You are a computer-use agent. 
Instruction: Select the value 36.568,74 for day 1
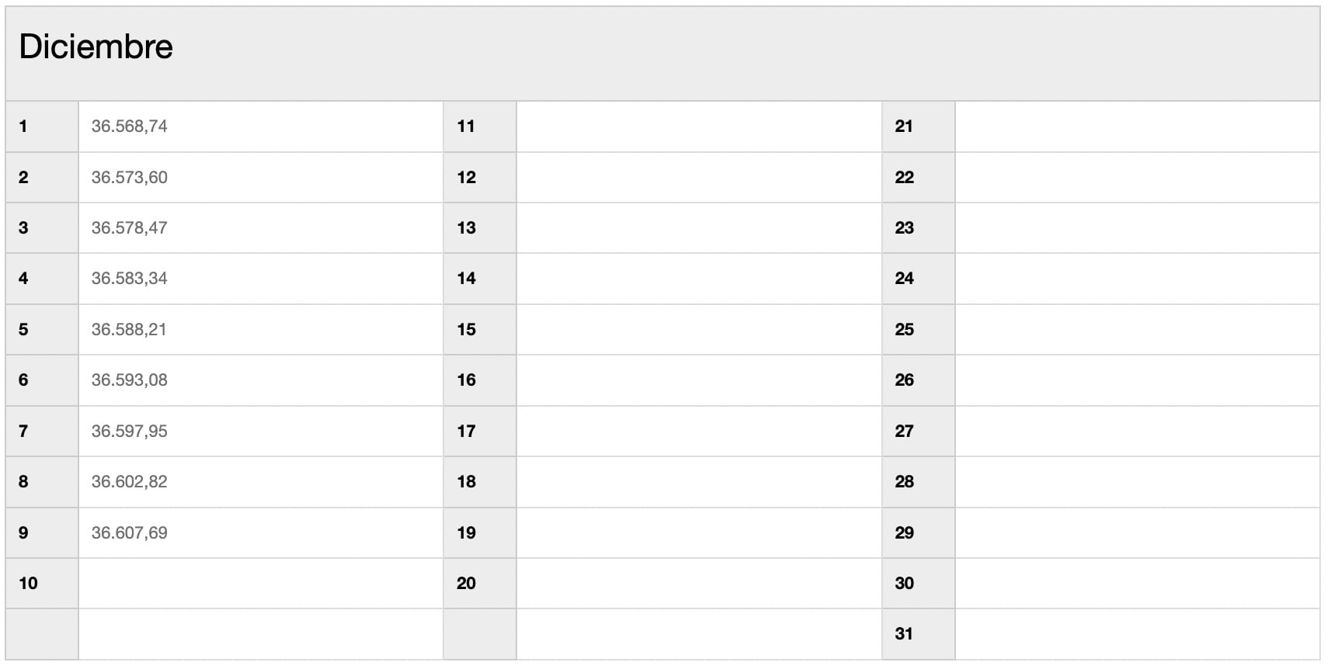coord(129,127)
